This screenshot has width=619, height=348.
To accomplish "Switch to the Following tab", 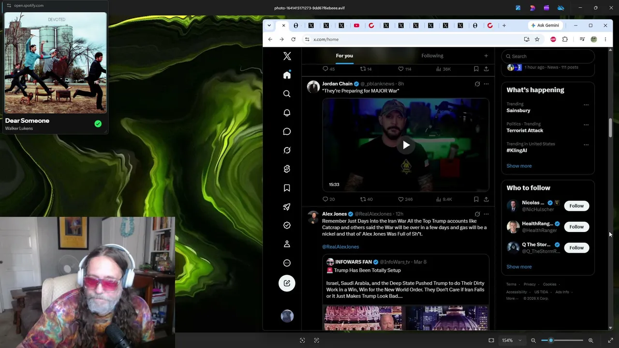I will click(x=432, y=56).
